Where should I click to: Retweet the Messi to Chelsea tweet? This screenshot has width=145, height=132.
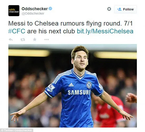coord(23,40)
